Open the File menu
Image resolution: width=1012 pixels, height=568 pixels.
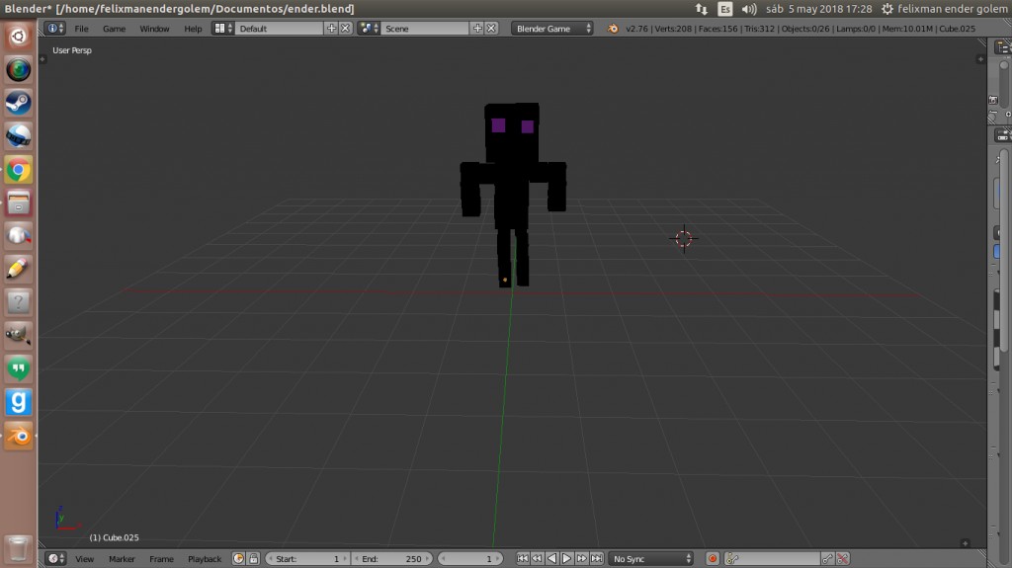81,29
